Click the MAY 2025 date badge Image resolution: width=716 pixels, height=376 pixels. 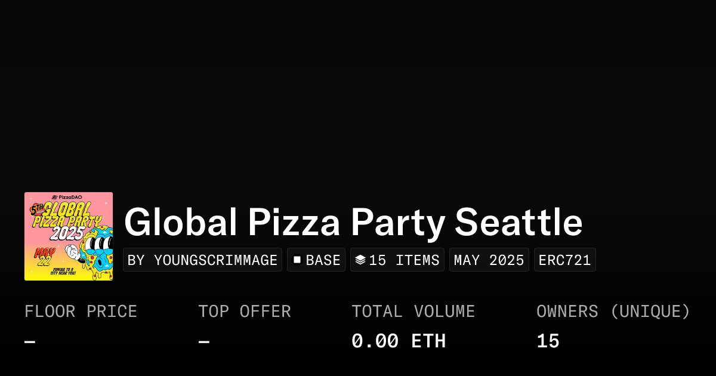(x=489, y=260)
